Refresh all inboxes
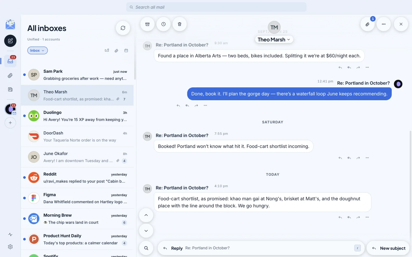 click(123, 28)
